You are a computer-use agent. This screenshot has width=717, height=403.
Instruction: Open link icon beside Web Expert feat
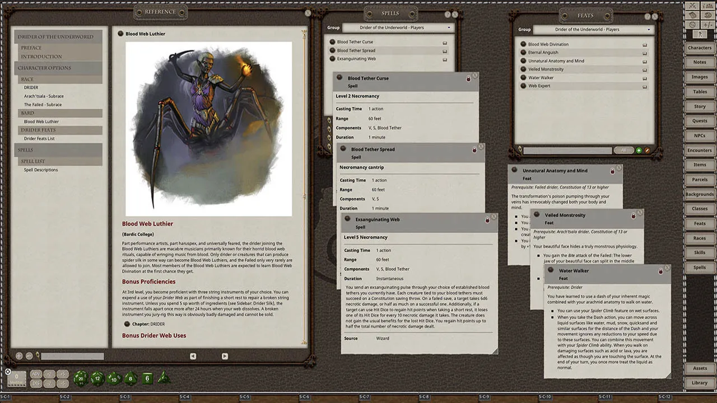coord(524,86)
